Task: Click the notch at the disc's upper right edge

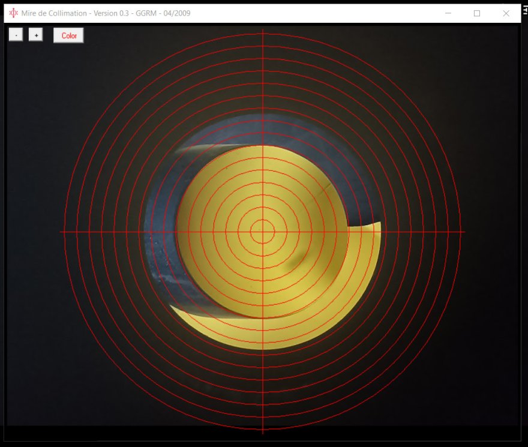Action: click(x=328, y=187)
